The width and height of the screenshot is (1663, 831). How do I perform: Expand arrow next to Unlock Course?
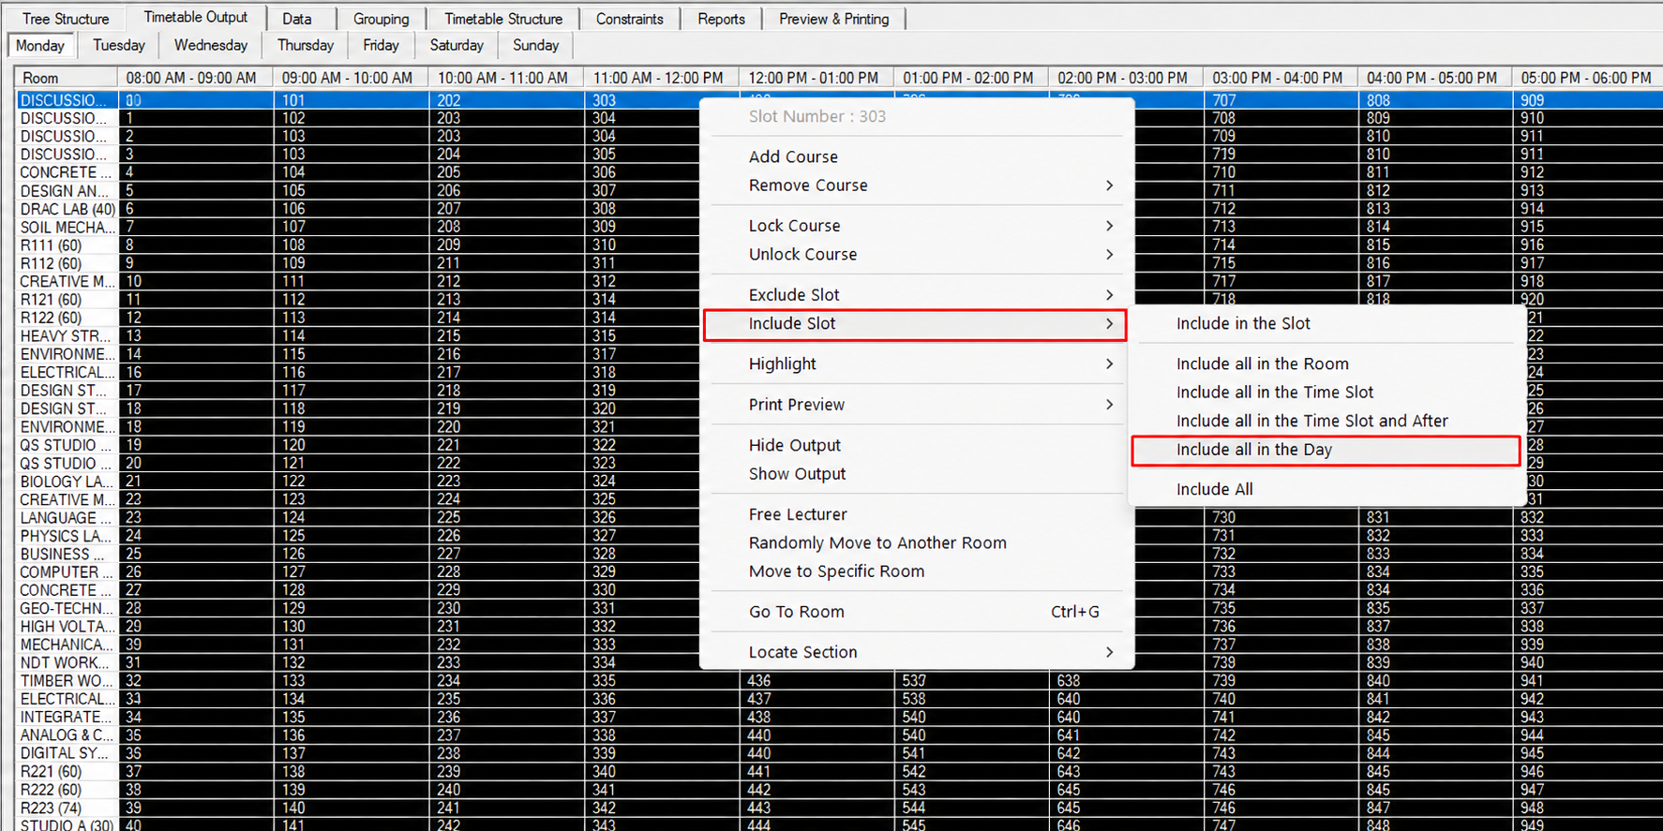[x=1110, y=254]
